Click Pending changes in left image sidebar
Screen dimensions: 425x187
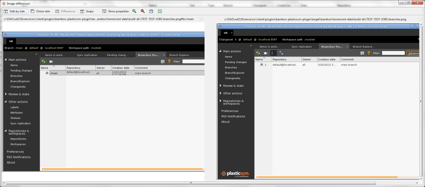point(21,70)
